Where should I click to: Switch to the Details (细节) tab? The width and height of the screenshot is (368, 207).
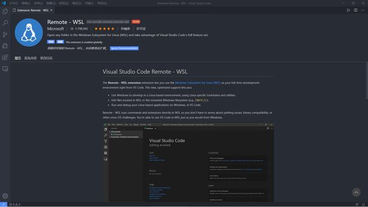pyautogui.click(x=18, y=58)
